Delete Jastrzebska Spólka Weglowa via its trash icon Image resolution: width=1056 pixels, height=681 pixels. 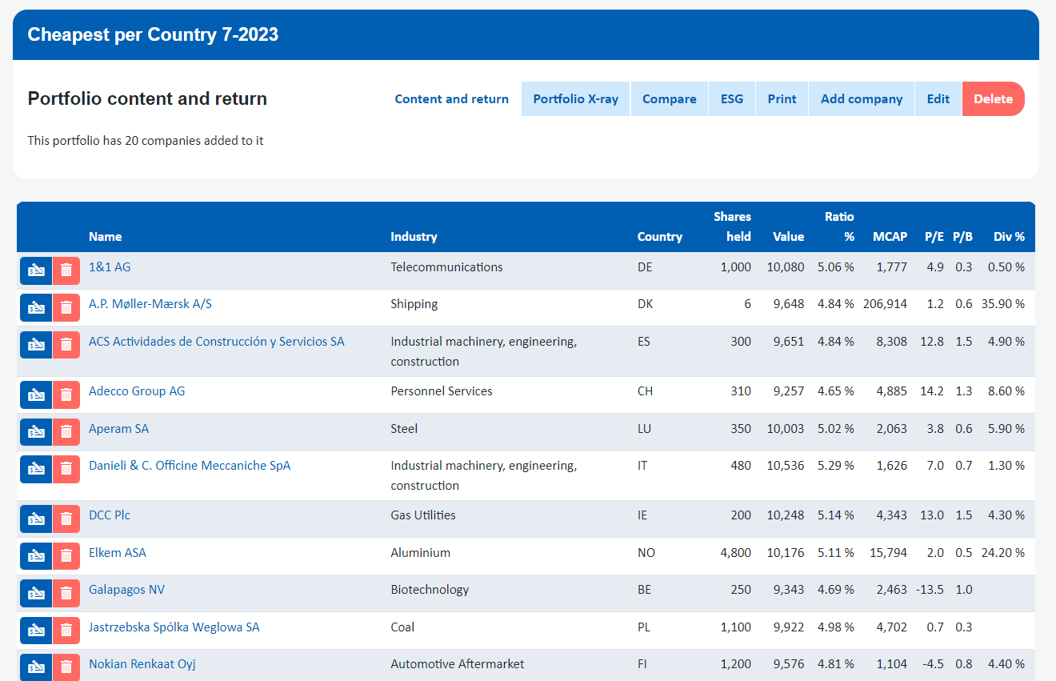(x=66, y=631)
